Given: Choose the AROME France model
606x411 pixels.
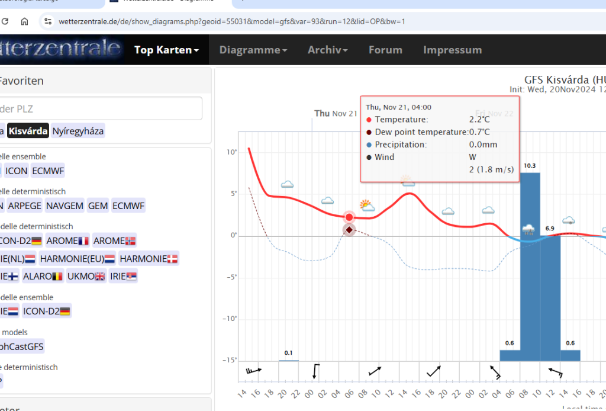Looking at the screenshot, I should 67,241.
